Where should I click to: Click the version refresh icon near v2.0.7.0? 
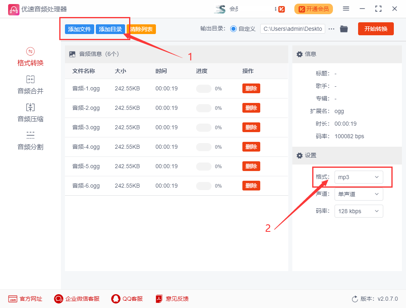(x=355, y=299)
